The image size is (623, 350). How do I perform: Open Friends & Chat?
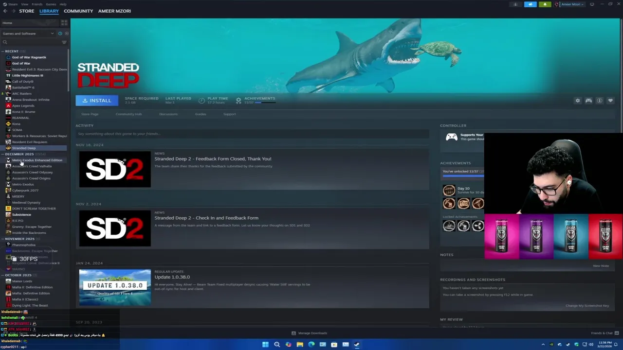pos(605,333)
